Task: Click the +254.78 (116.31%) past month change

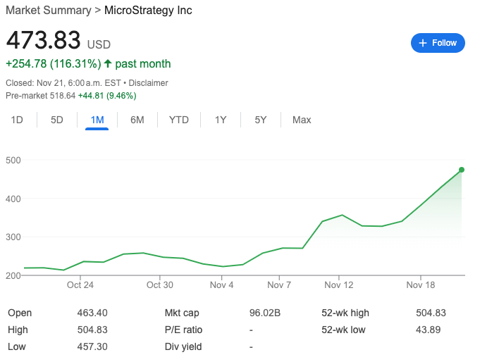Action: (88, 63)
